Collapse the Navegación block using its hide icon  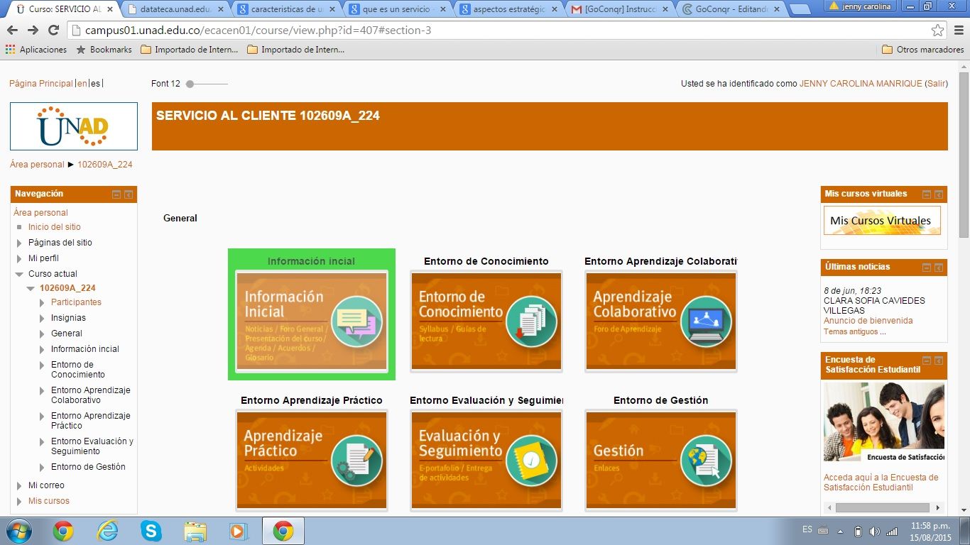coord(116,194)
